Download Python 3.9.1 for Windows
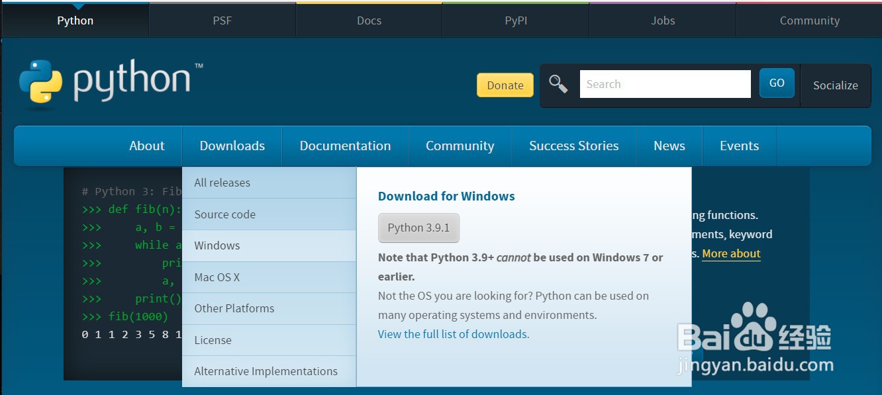Viewport: 882px width, 395px height. point(418,227)
